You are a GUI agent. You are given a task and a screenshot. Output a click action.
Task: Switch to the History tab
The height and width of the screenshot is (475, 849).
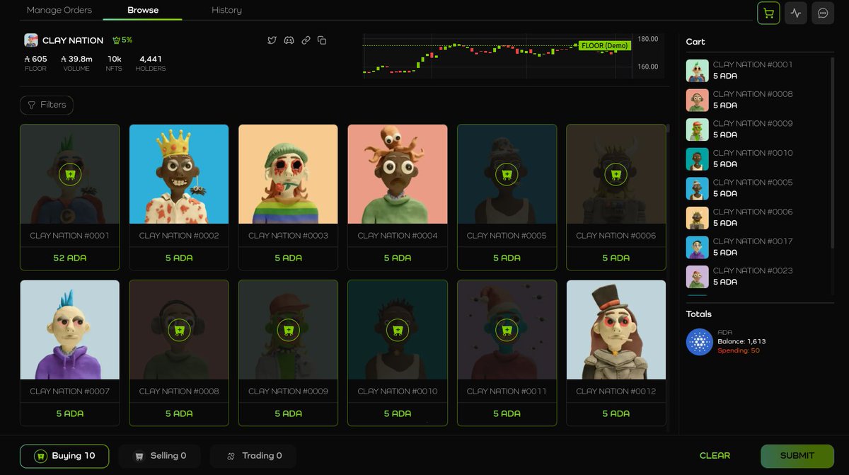[226, 10]
